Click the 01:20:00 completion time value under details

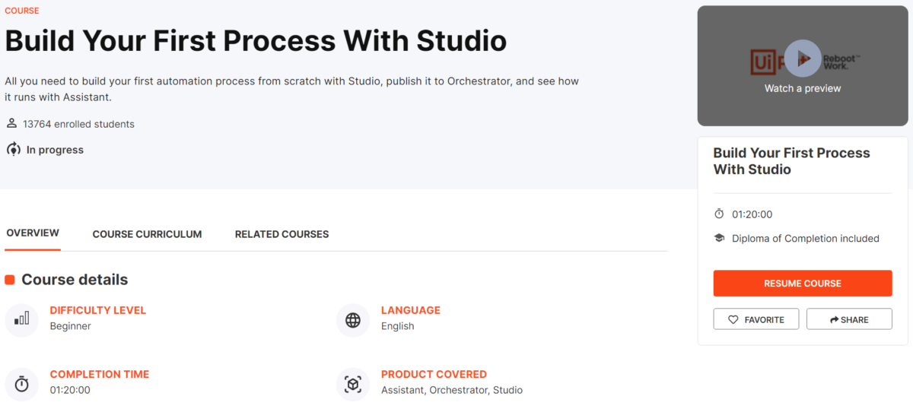[70, 390]
